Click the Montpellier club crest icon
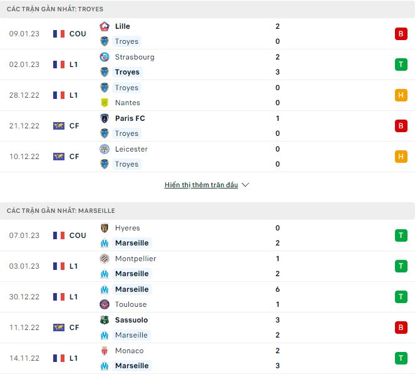This screenshot has width=420, height=377. [105, 259]
